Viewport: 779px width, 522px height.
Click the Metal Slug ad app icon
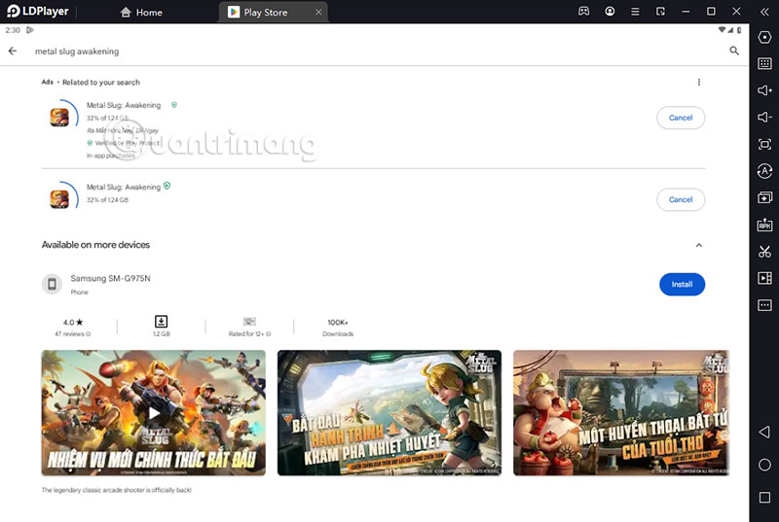click(59, 118)
